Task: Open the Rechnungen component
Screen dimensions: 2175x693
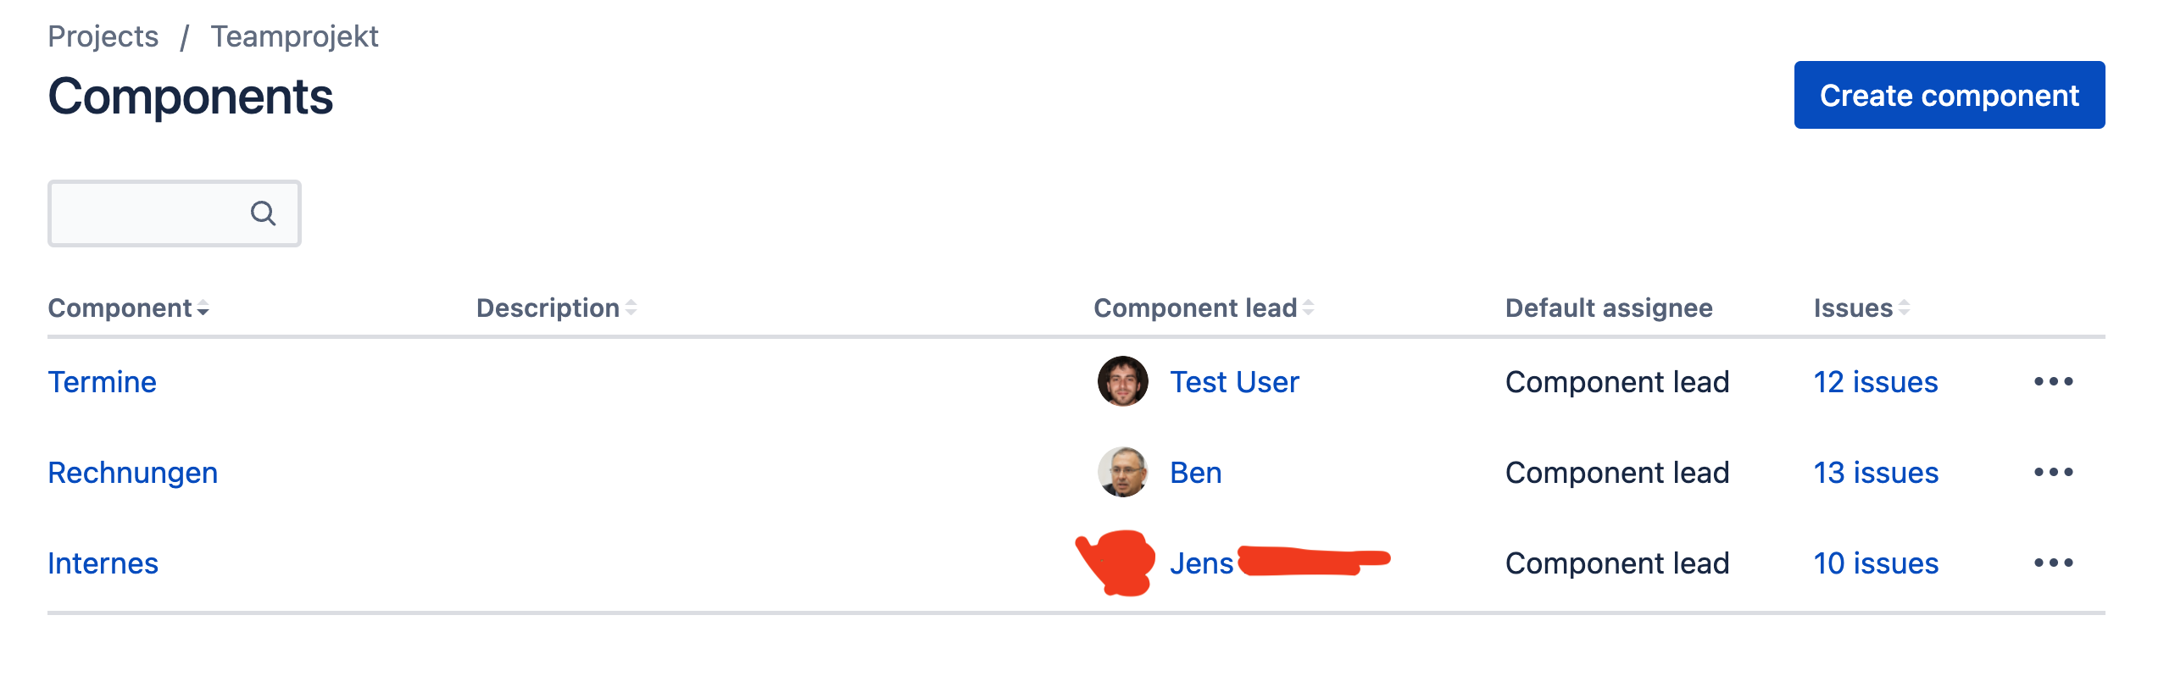Action: pyautogui.click(x=133, y=473)
